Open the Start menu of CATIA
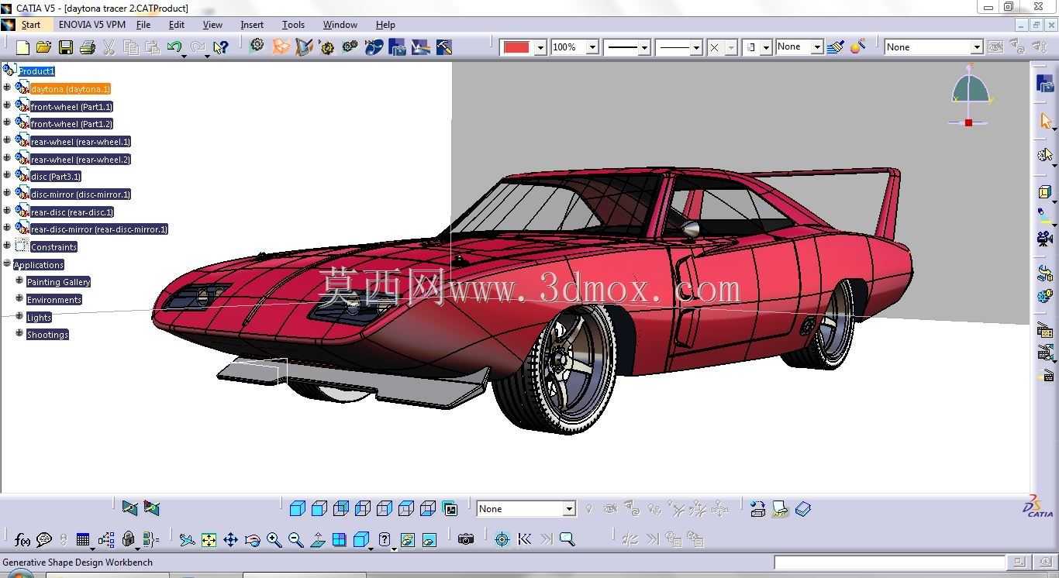 tap(31, 25)
